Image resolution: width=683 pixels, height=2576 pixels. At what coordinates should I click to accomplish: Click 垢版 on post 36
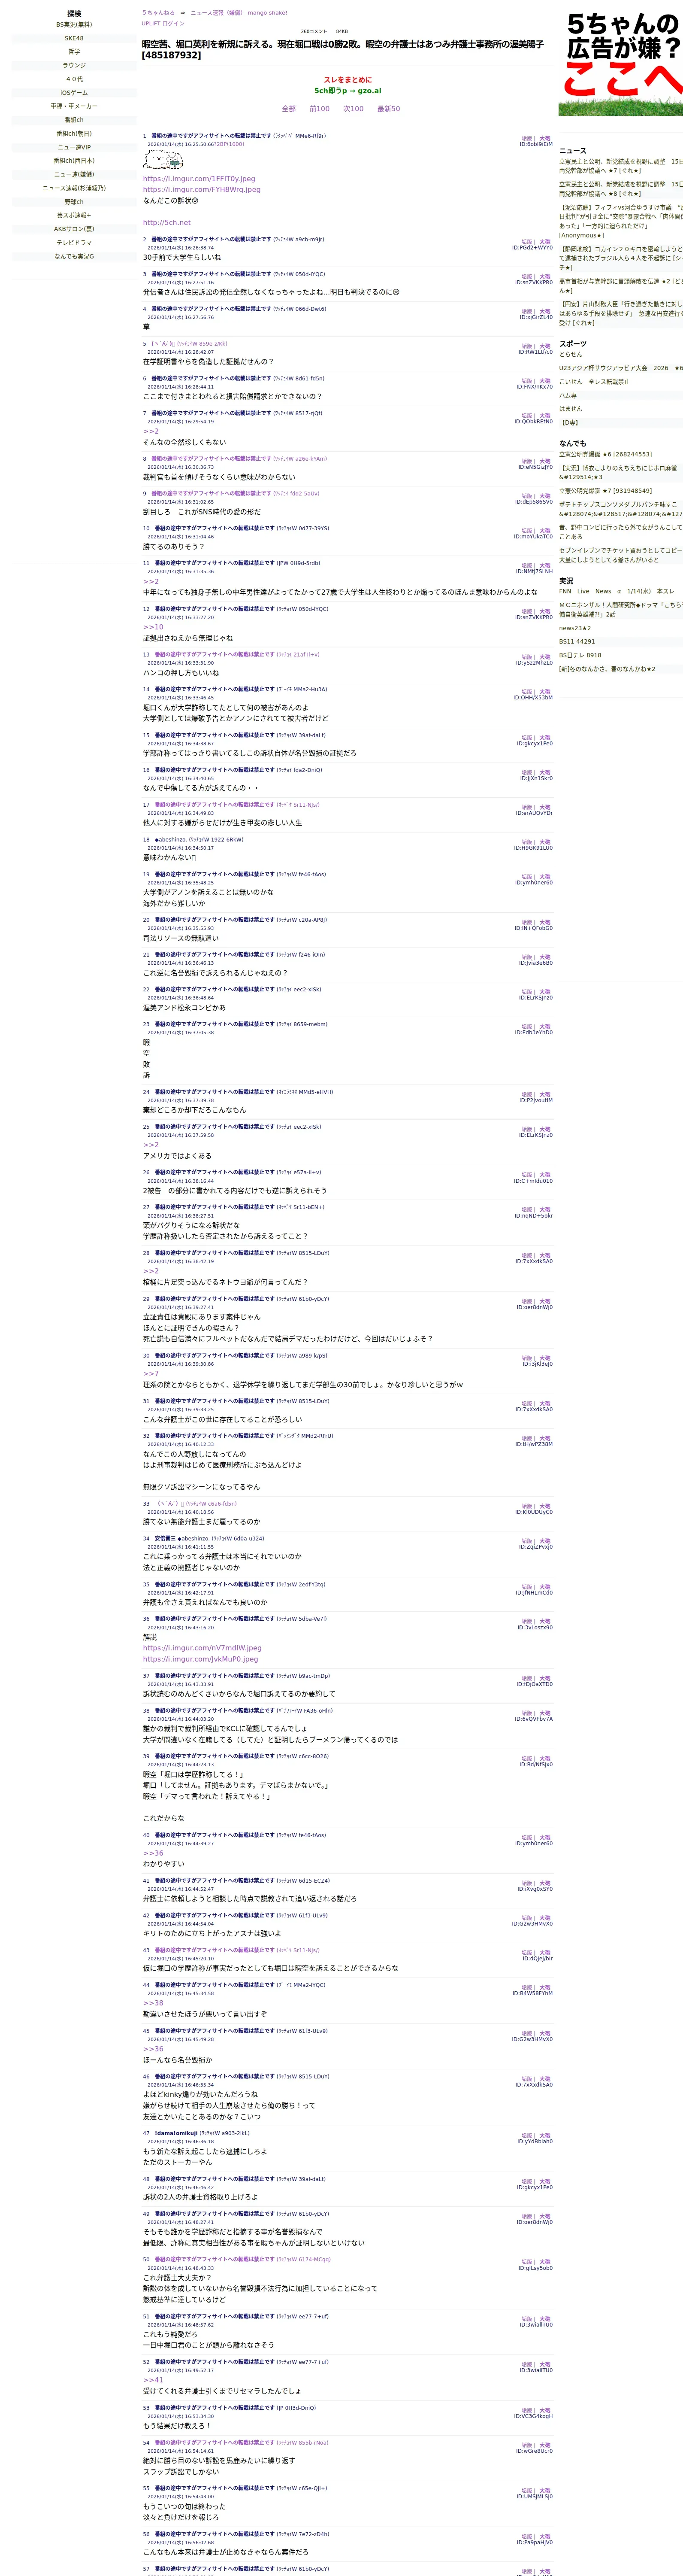click(x=526, y=1622)
